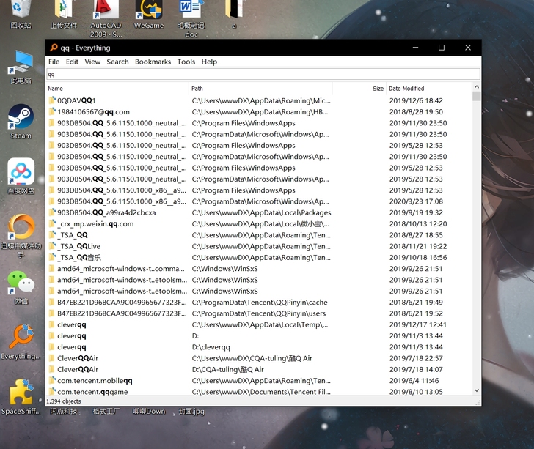Minimize the Everything window
This screenshot has height=449, width=534.
[415, 48]
